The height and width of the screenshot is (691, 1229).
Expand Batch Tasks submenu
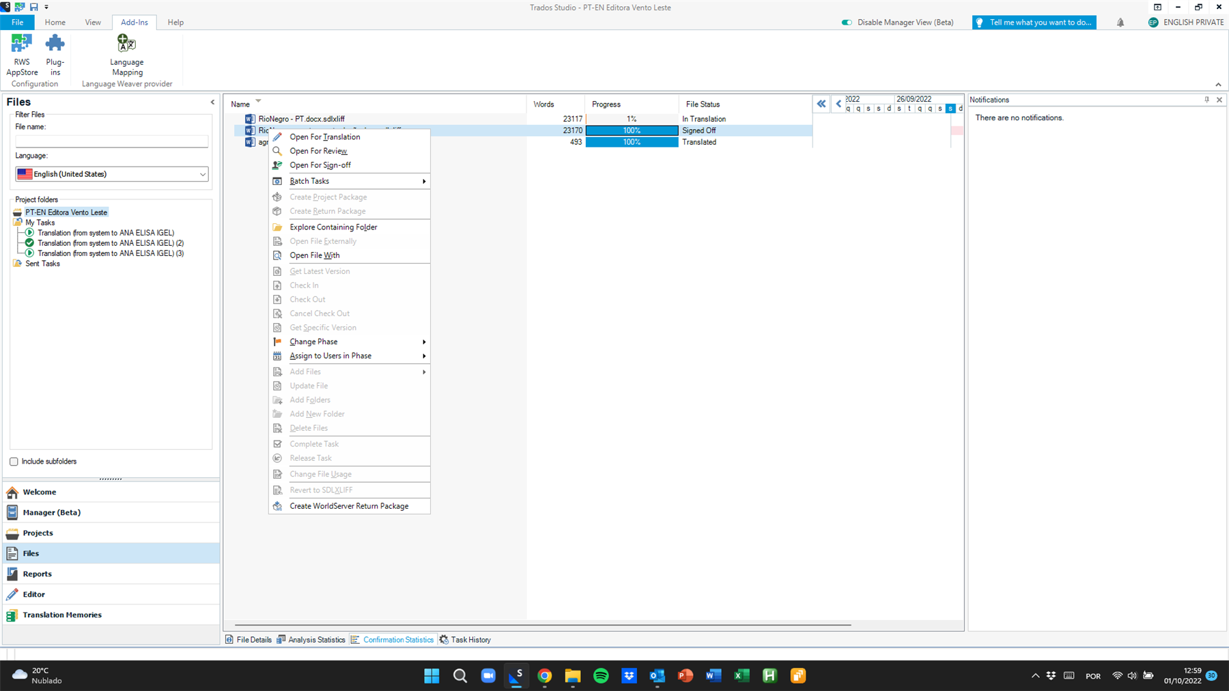[x=350, y=181]
